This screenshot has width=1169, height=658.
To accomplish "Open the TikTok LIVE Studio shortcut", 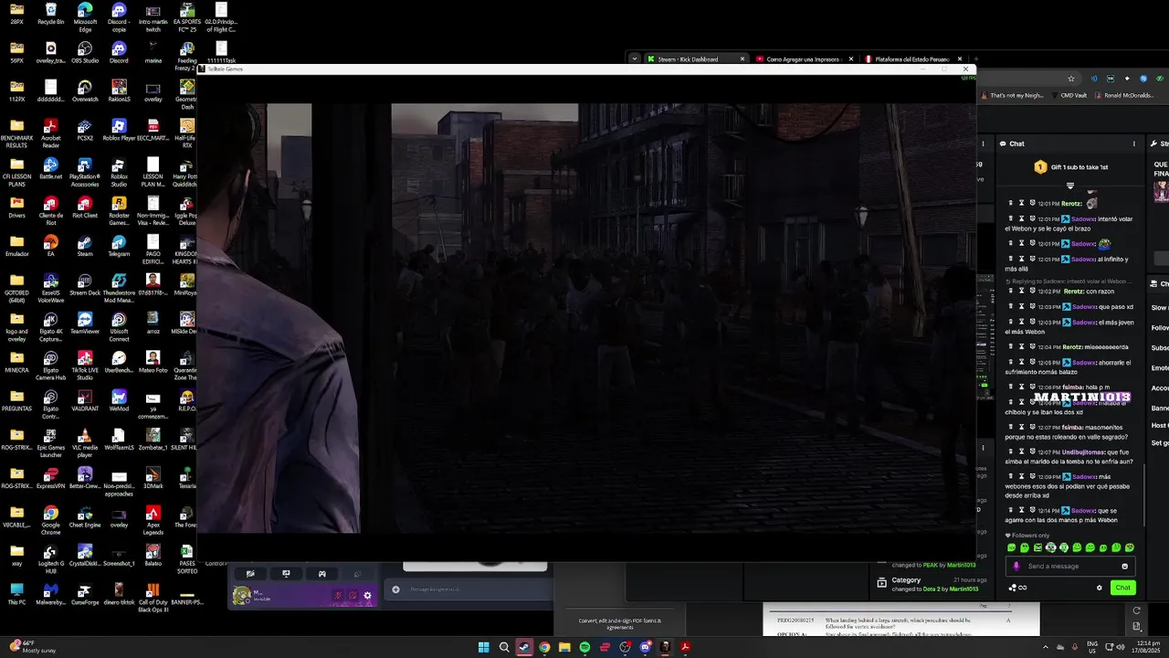I will click(x=85, y=366).
